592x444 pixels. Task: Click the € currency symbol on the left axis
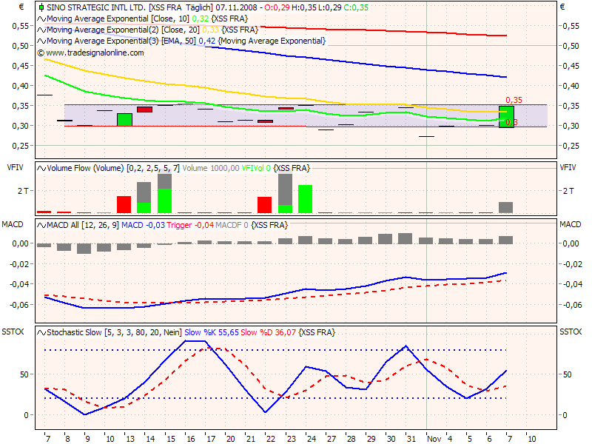(x=21, y=7)
